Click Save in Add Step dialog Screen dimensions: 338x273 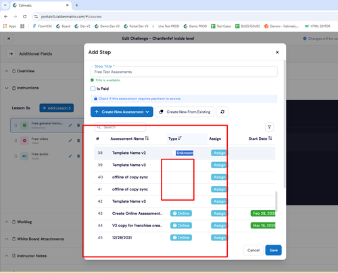coord(273,250)
